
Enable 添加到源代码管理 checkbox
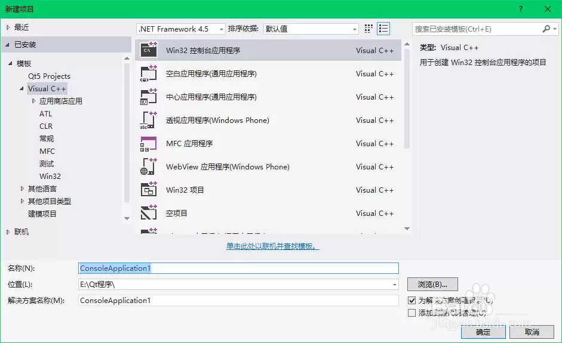point(411,313)
